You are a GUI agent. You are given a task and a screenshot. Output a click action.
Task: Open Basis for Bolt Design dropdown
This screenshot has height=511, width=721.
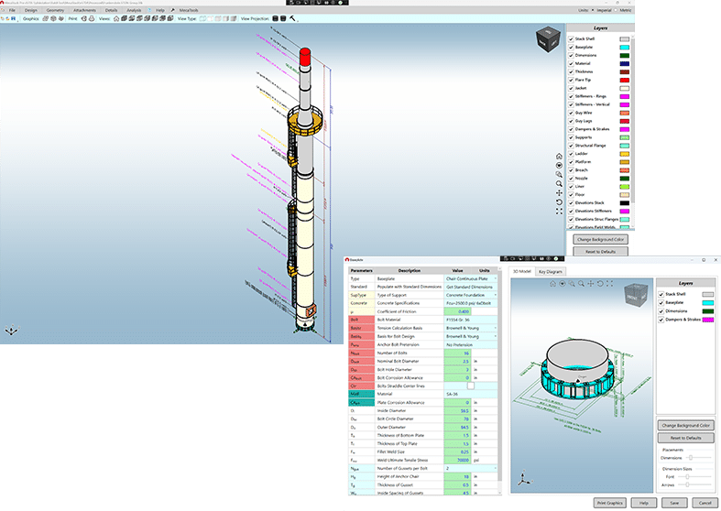(x=471, y=336)
